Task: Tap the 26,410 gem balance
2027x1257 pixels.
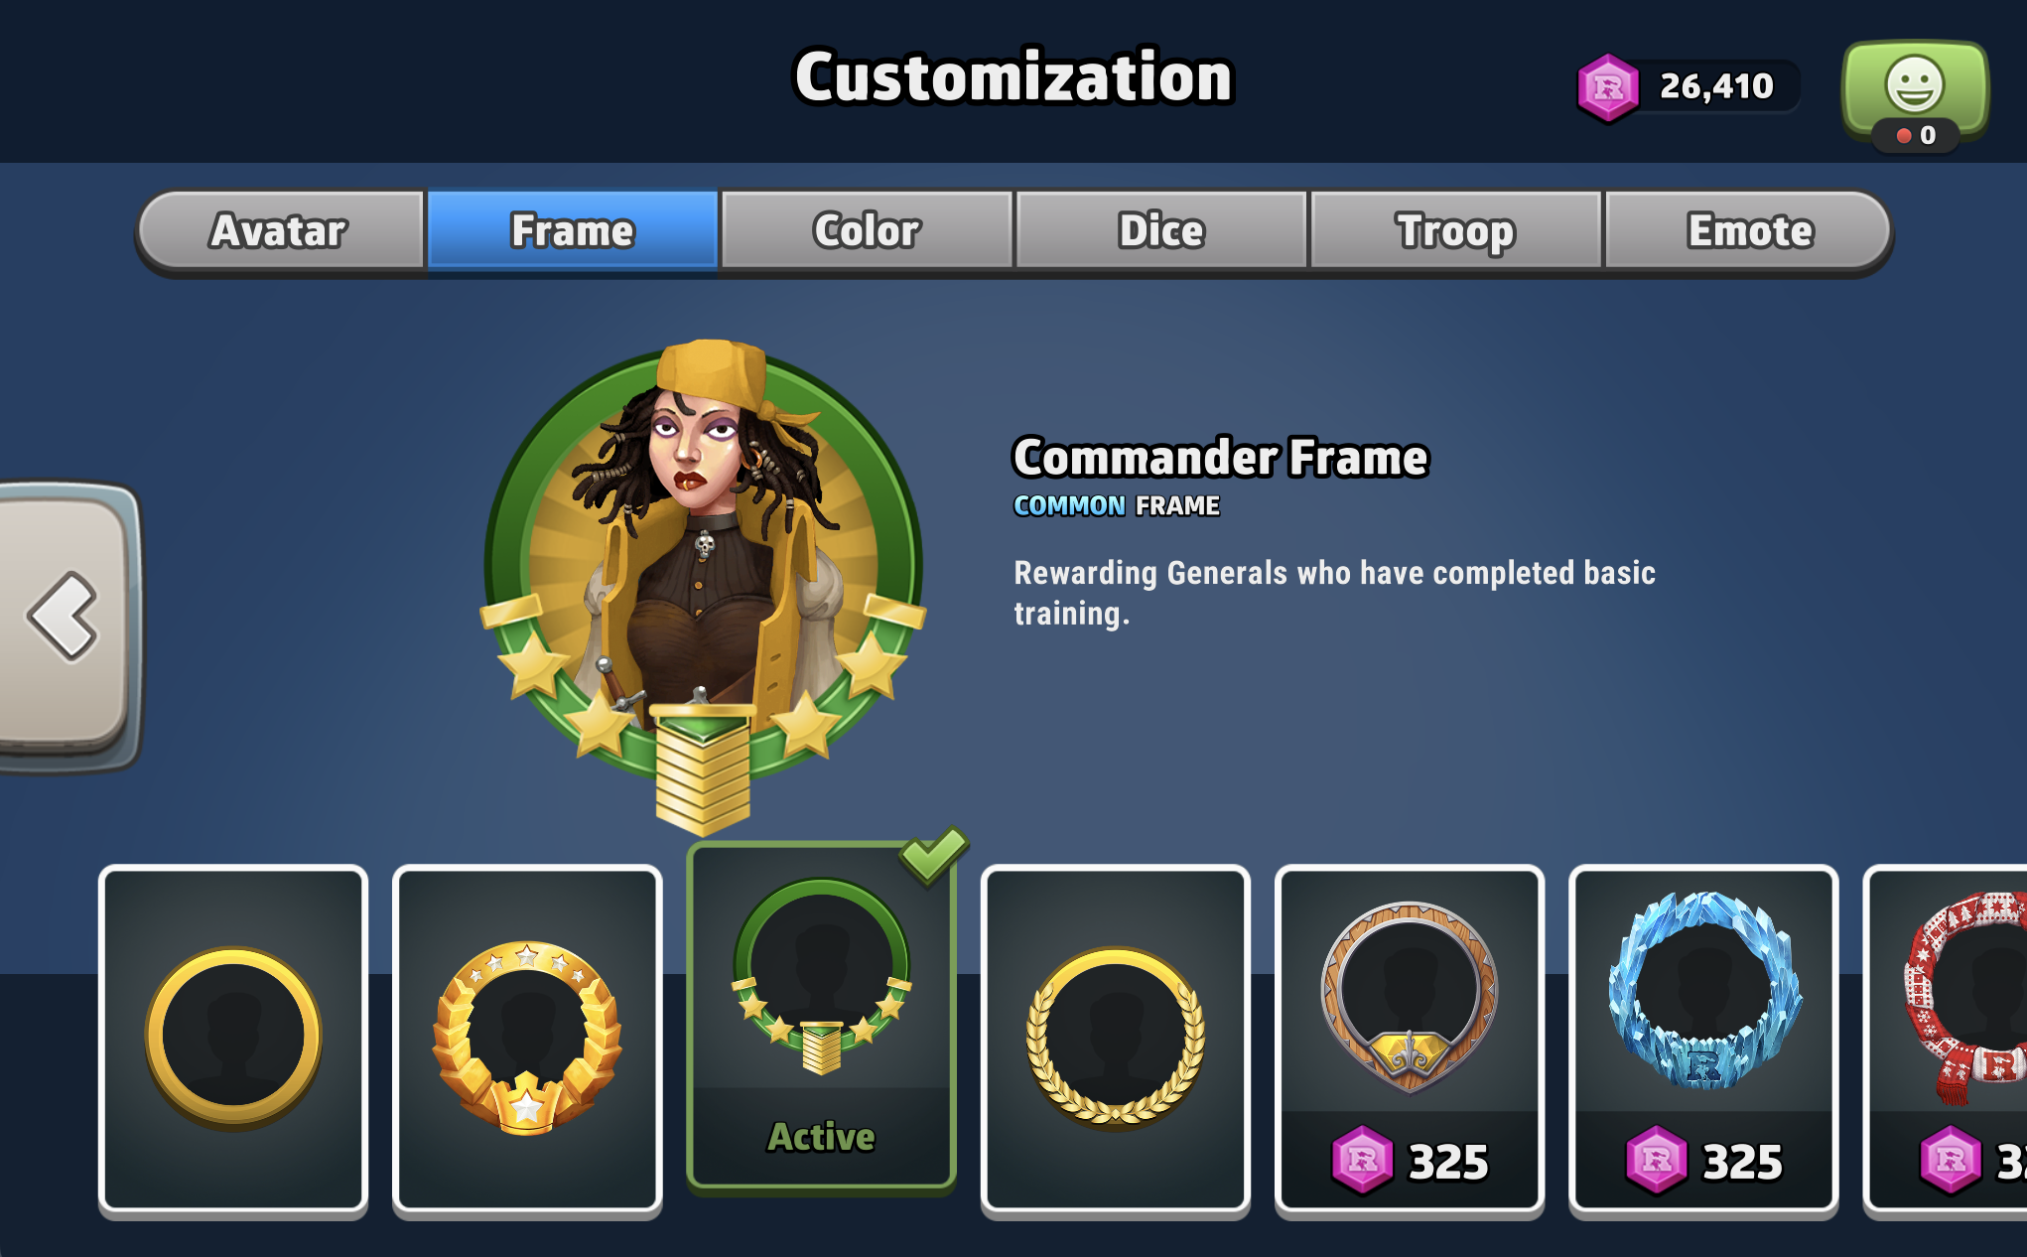Action: (x=1716, y=86)
